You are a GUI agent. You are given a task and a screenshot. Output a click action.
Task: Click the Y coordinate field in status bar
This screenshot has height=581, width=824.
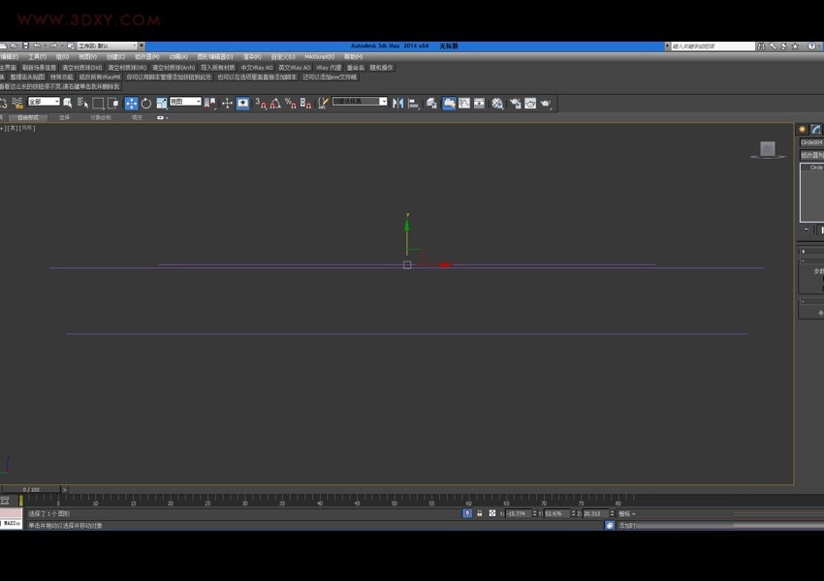coord(557,513)
